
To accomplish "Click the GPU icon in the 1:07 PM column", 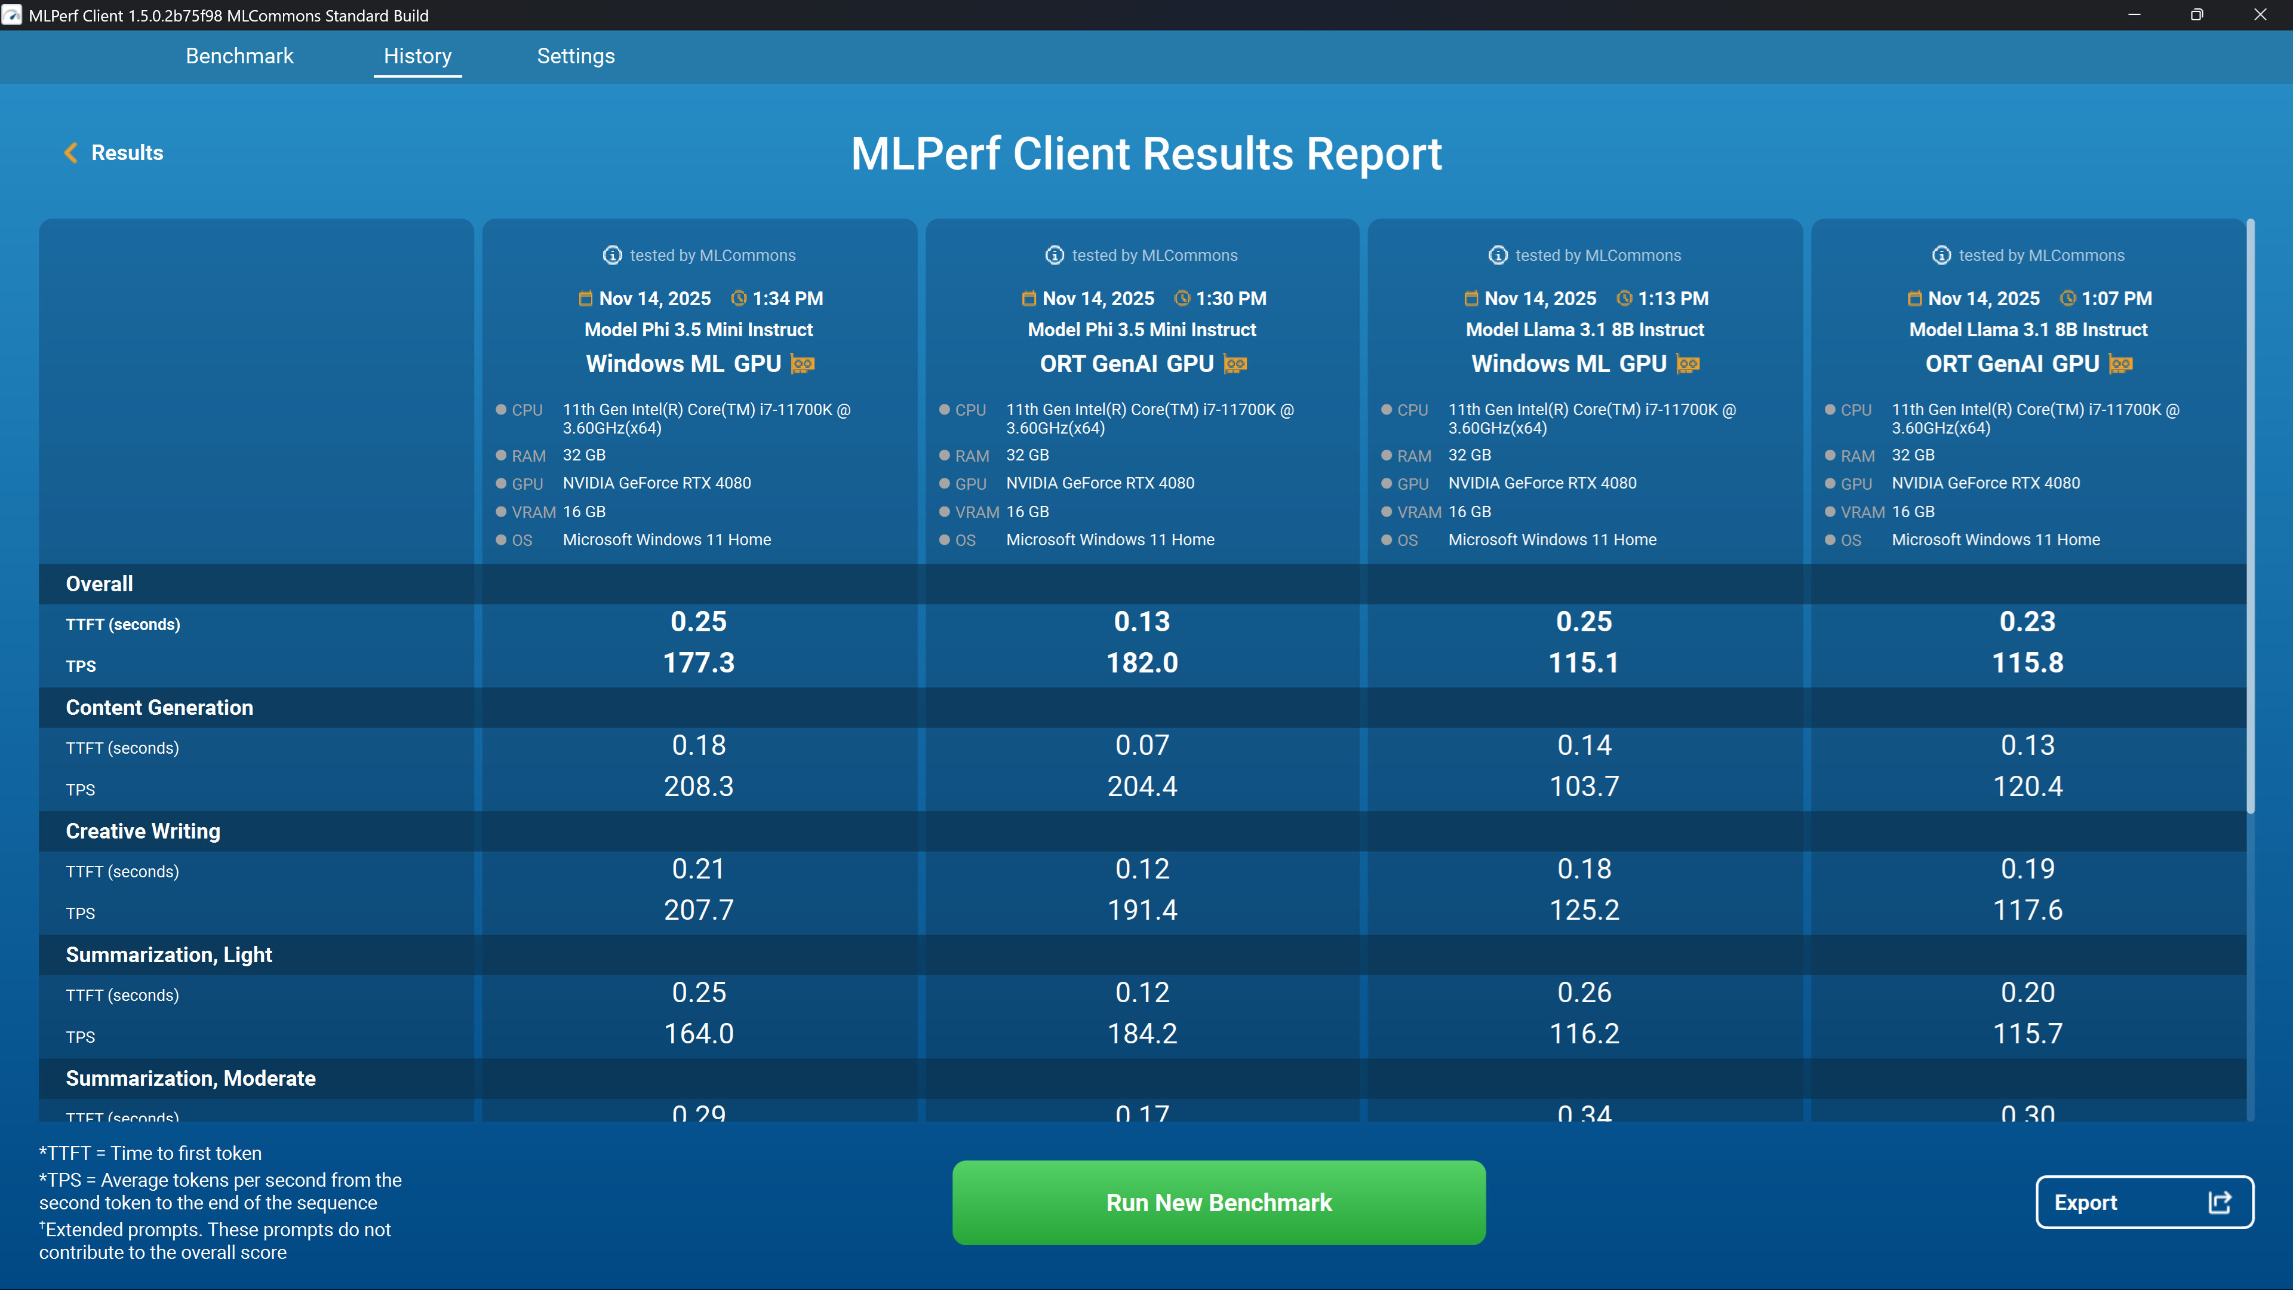I will coord(2121,364).
